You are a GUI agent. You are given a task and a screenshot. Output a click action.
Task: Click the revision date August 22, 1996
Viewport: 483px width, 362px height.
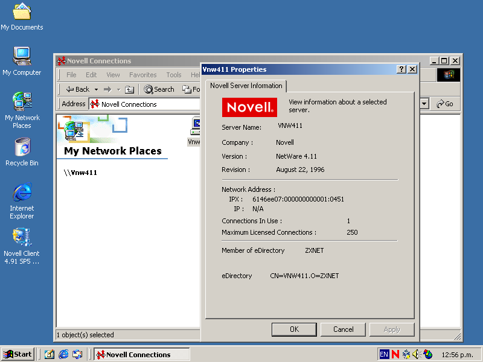coord(300,170)
